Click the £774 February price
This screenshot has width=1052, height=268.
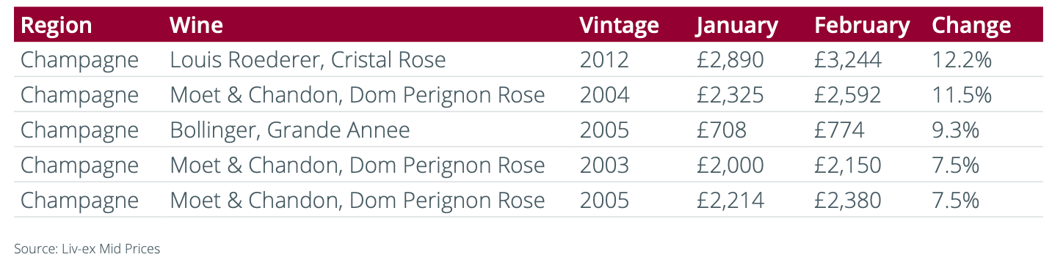click(839, 130)
